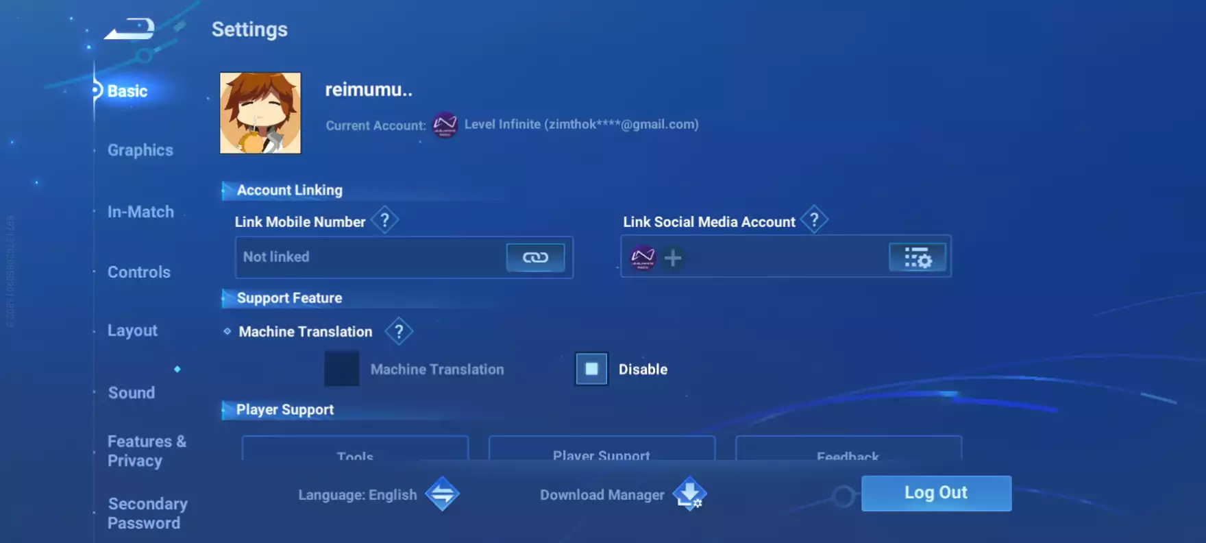
Task: Open help for Link Mobile Number
Action: click(385, 221)
